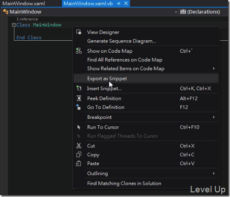
Task: Click the Run To Cursor arrow icon
Action: tap(79, 127)
